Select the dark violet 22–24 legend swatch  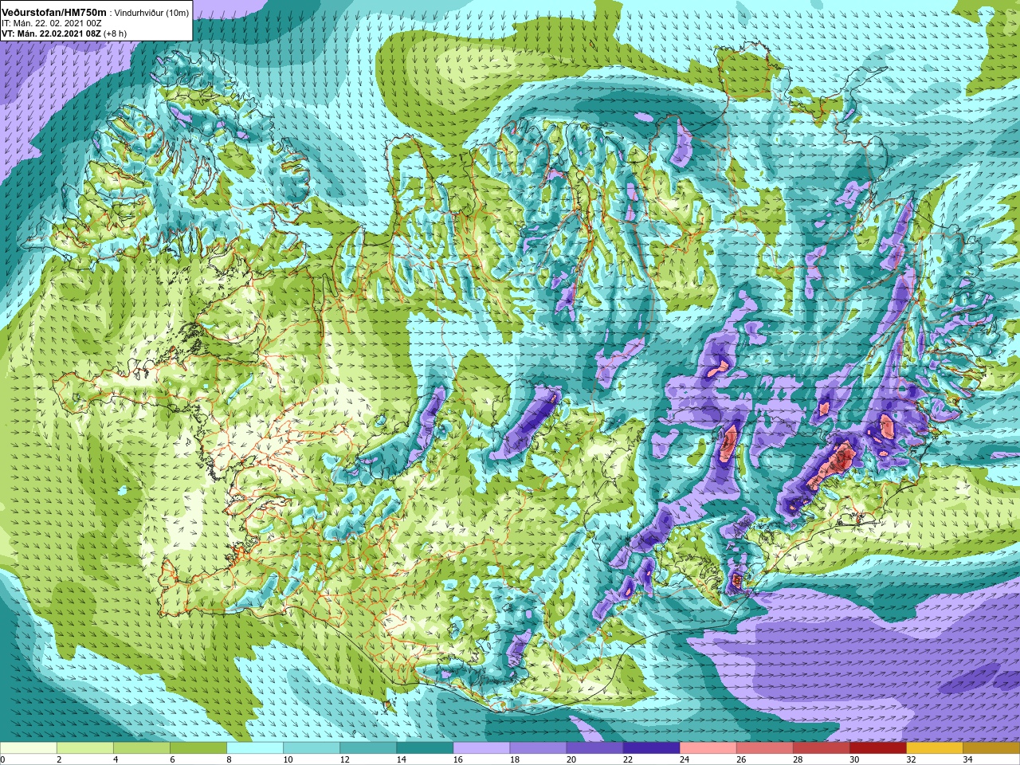(651, 748)
